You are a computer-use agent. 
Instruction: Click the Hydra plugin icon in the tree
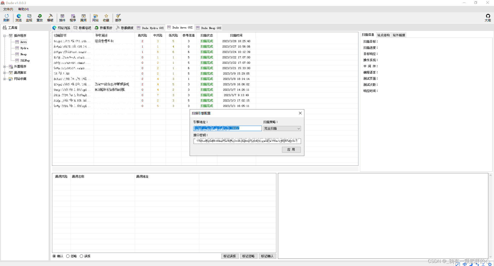click(17, 48)
